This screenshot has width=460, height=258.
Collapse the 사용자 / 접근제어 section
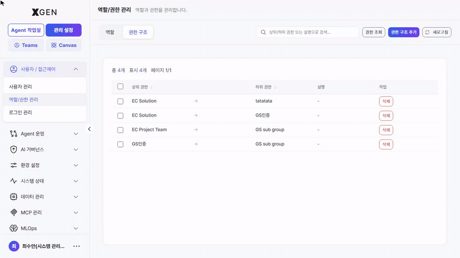(76, 69)
